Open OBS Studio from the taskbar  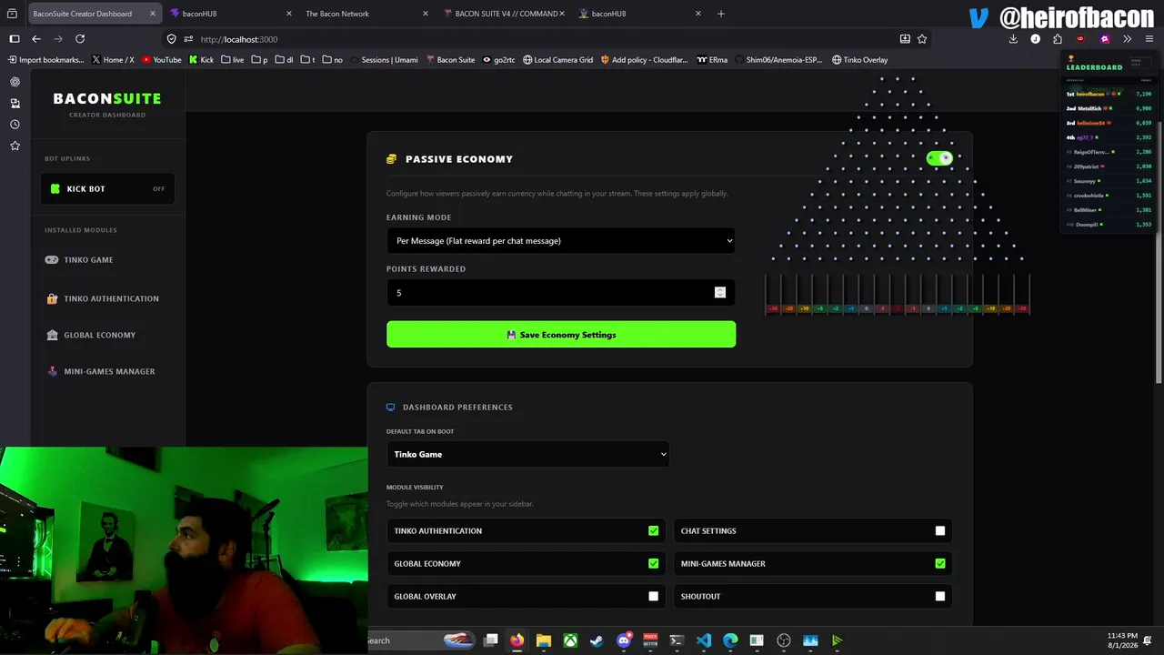pos(784,640)
